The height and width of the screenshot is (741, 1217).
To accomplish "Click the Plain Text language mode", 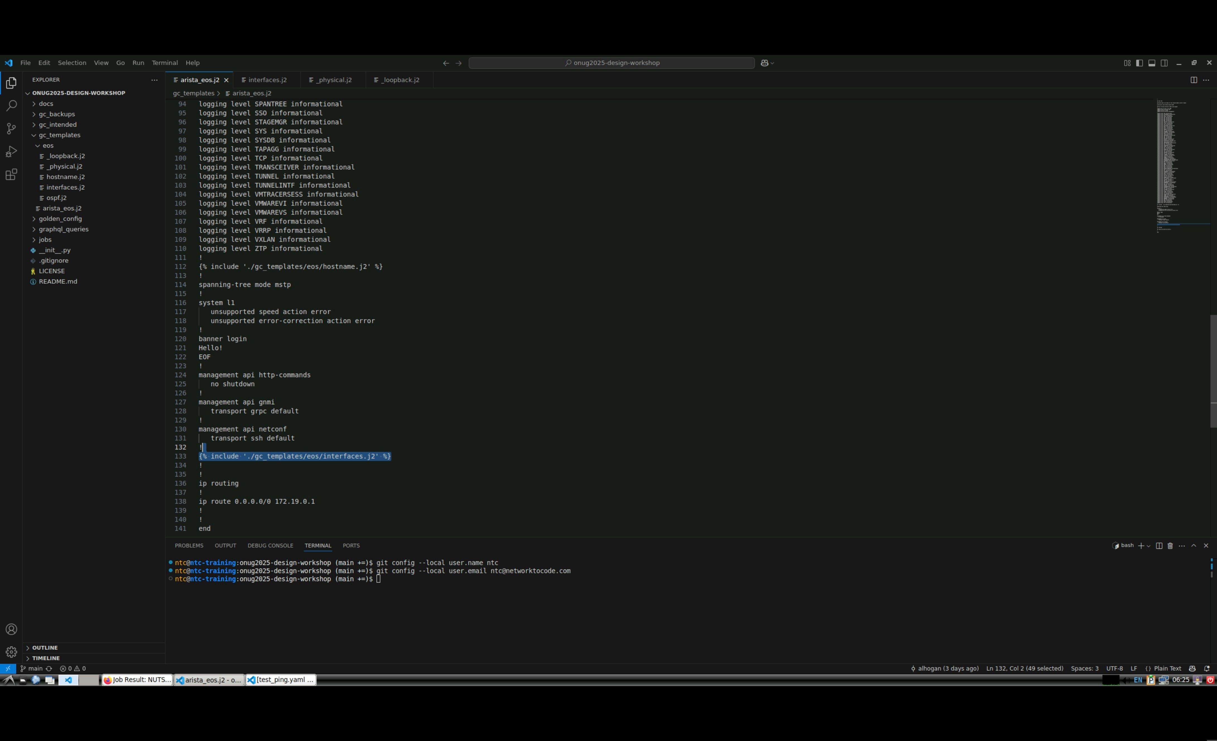I will [x=1167, y=668].
